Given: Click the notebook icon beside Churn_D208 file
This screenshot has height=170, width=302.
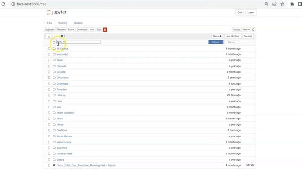Looking at the screenshot, I should (54, 165).
